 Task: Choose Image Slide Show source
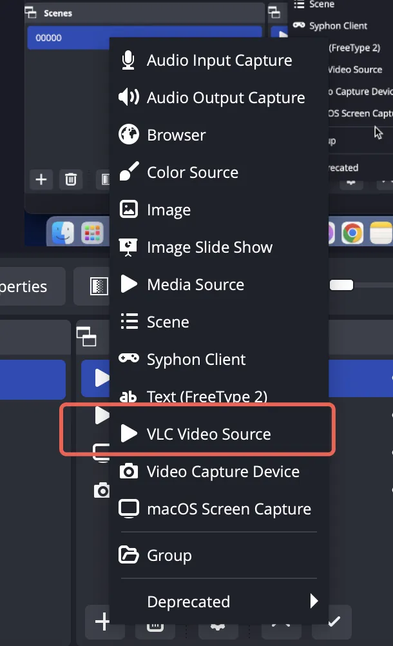218,247
